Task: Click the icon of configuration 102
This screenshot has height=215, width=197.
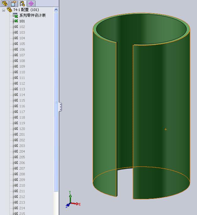Action: pos(16,27)
